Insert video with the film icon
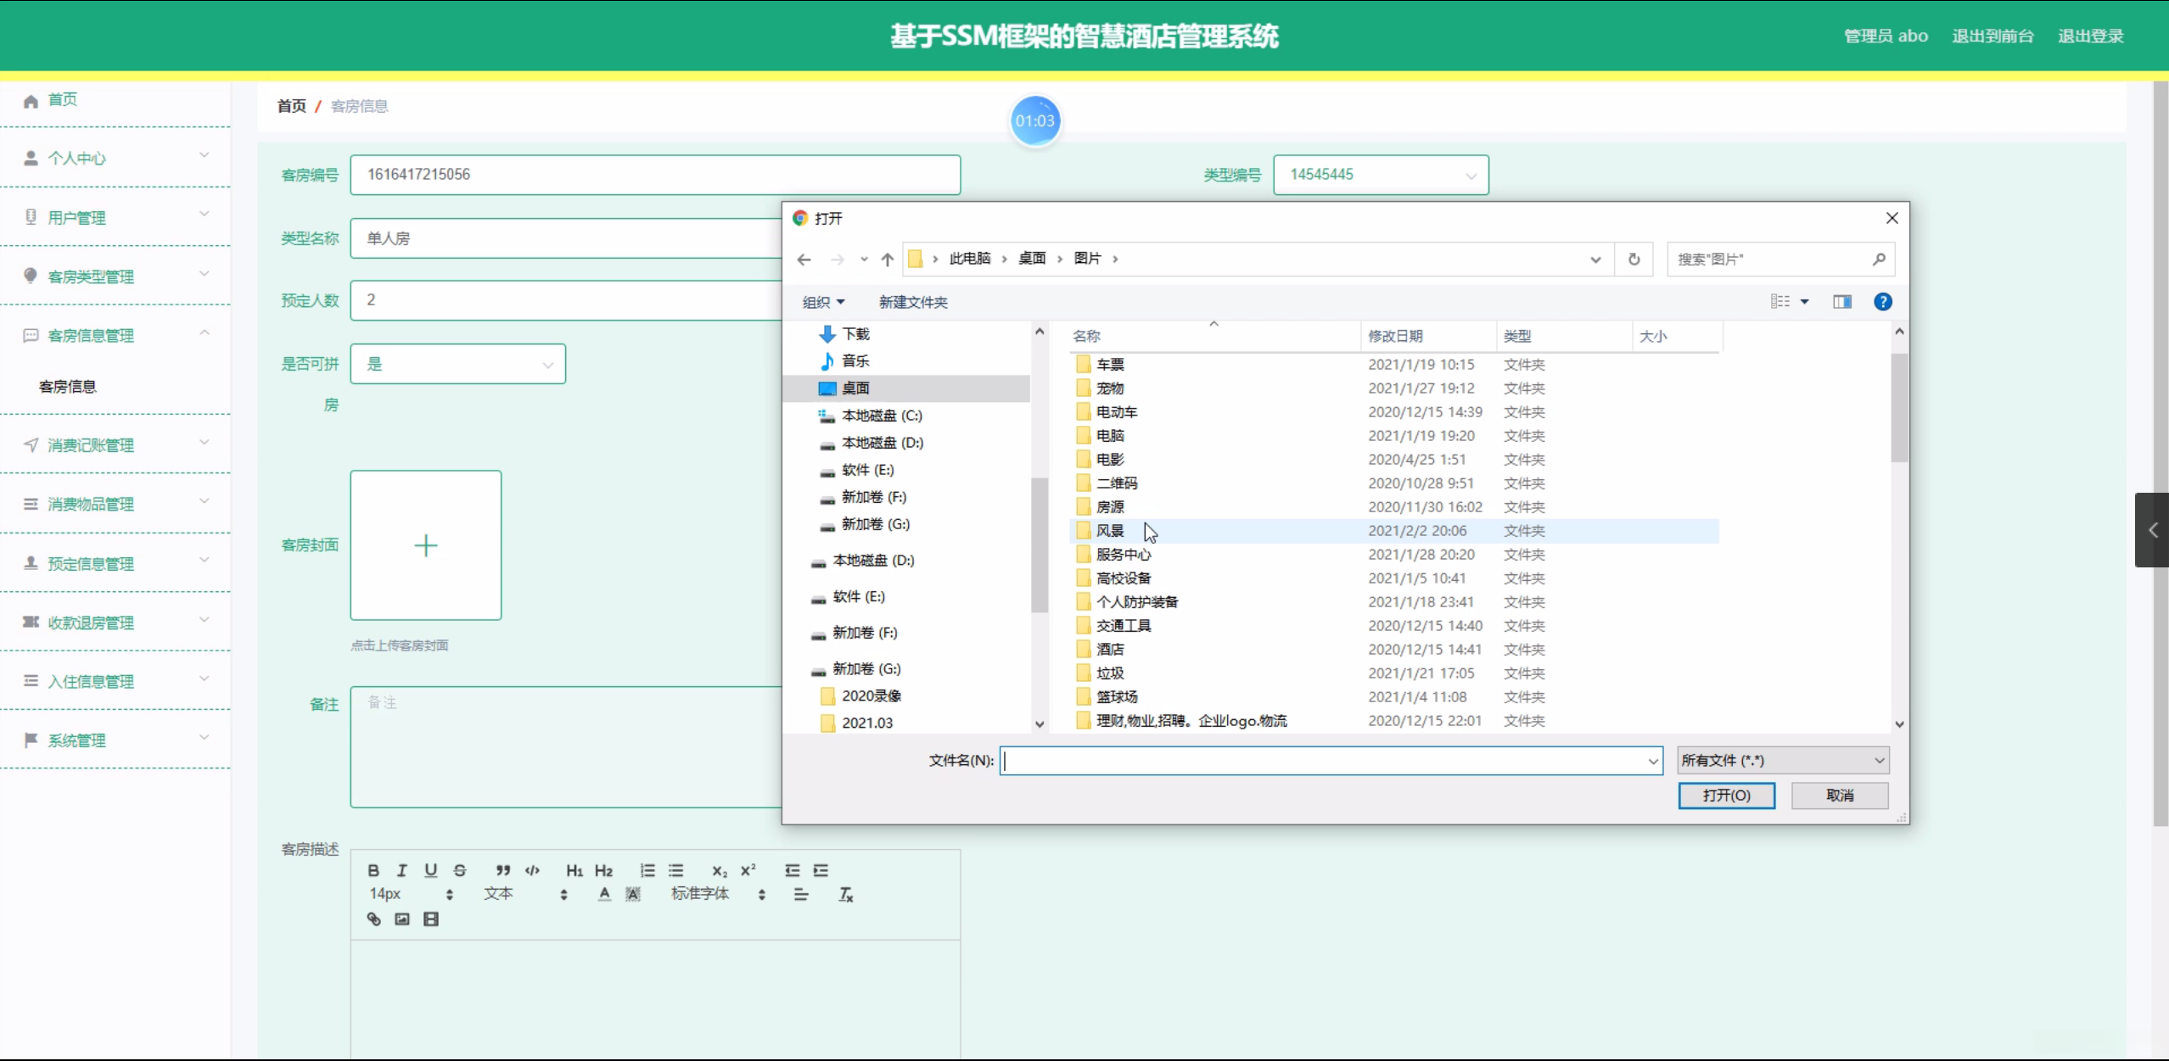The height and width of the screenshot is (1061, 2169). pyautogui.click(x=431, y=919)
